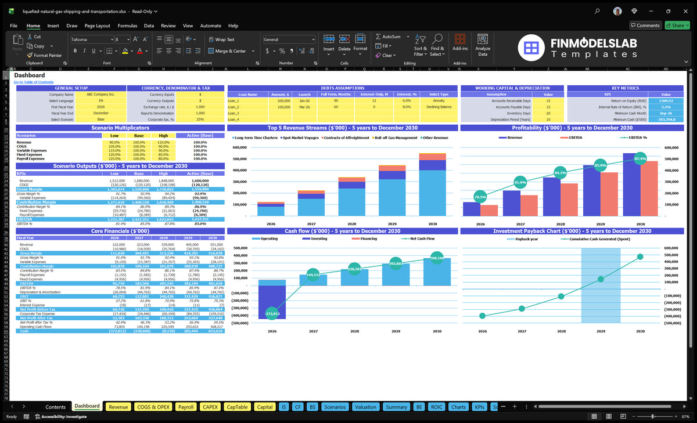Viewport: 697px width, 423px height.
Task: Open the Add-ins icon
Action: pos(460,39)
